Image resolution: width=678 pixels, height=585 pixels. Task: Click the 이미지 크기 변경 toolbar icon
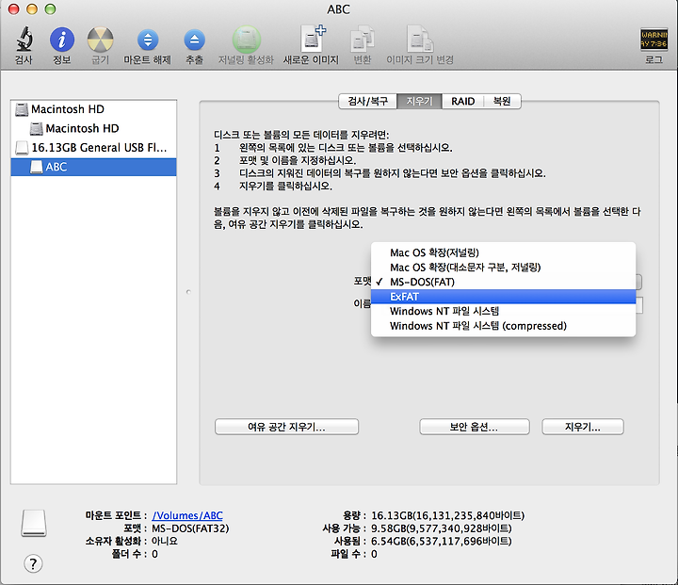[420, 40]
